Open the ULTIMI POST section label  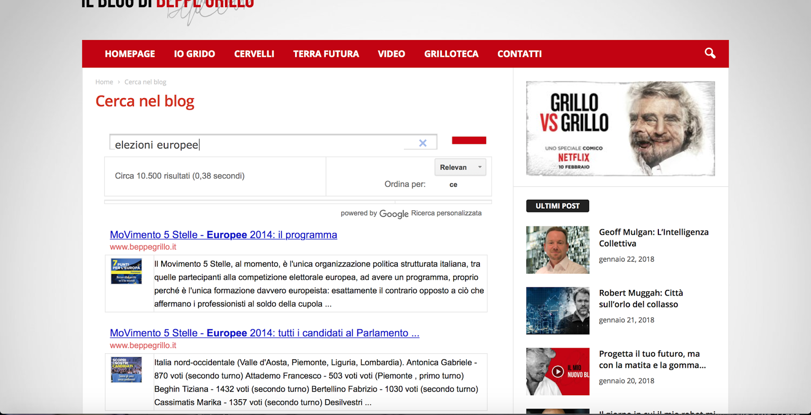pyautogui.click(x=558, y=206)
